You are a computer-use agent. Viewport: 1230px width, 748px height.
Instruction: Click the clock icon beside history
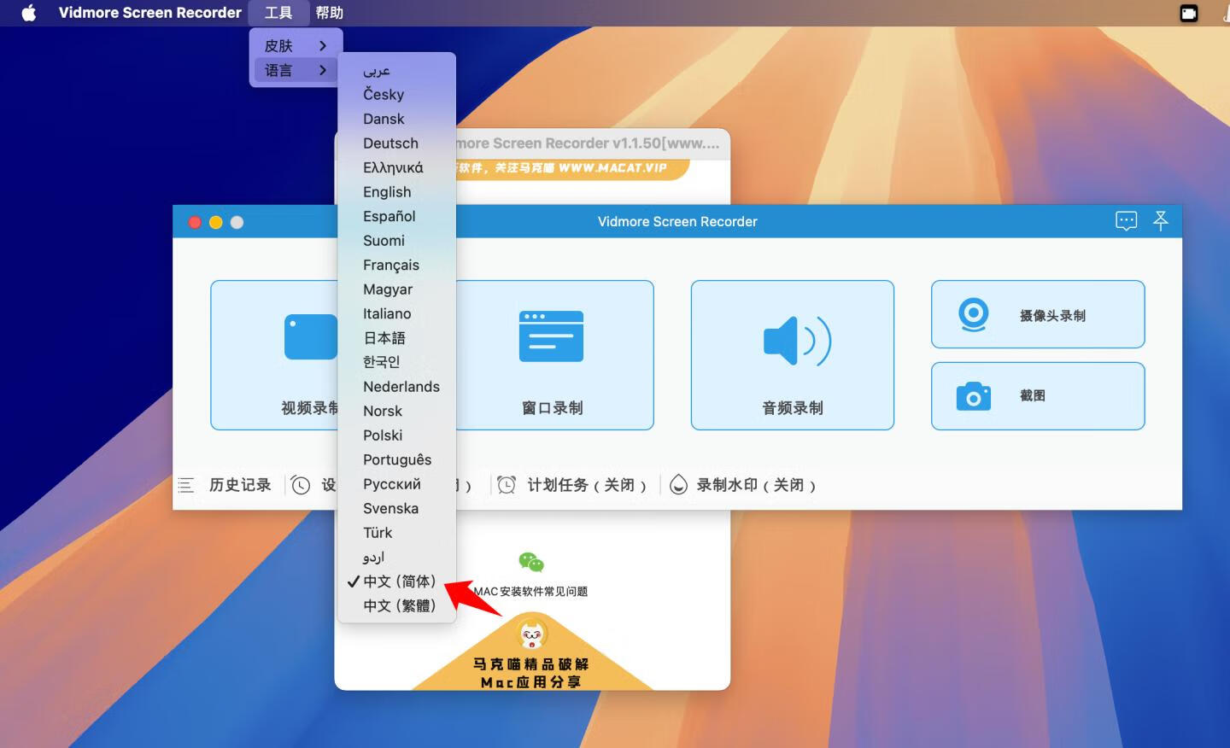click(301, 485)
